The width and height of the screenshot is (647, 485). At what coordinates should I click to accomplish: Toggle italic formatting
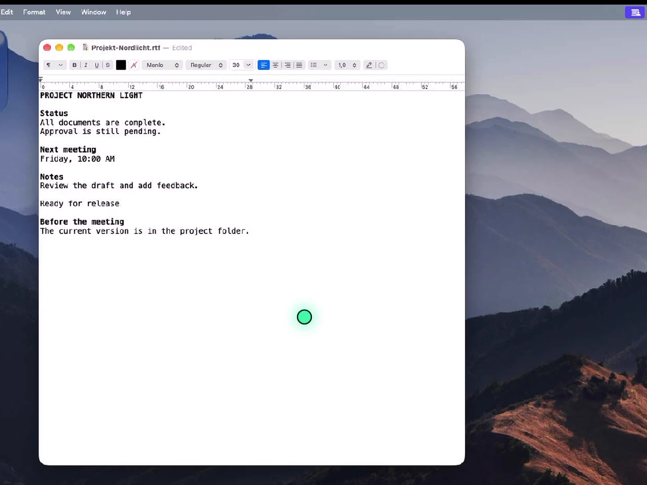(86, 65)
